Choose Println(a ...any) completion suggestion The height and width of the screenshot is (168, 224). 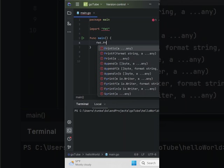[129, 48]
